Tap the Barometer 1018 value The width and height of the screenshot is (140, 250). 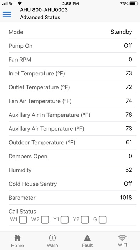pos(126,198)
